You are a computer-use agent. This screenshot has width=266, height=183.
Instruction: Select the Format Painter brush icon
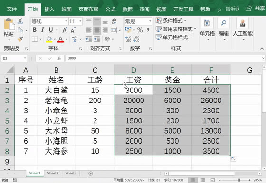coord(20,39)
